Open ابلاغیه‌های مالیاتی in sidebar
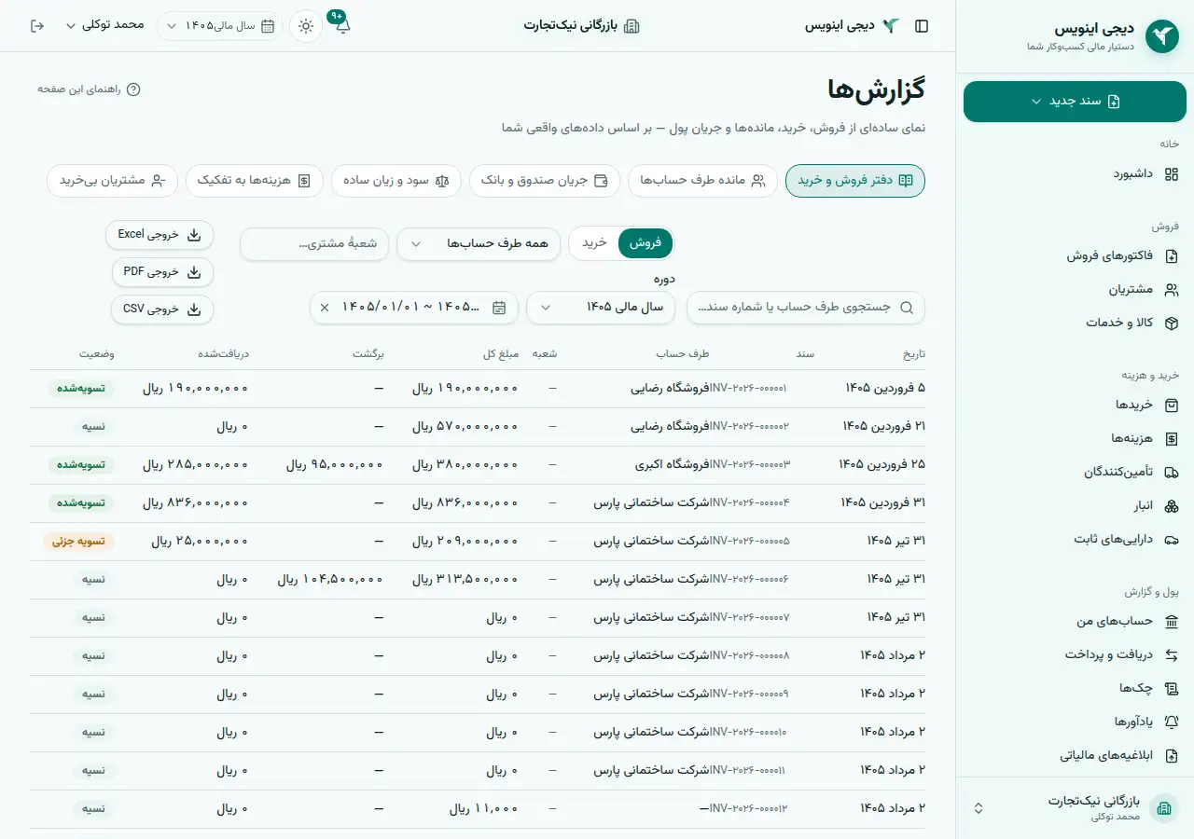 1075,755
